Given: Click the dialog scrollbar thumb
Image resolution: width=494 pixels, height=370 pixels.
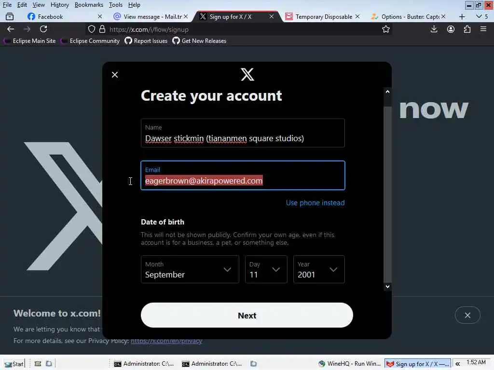Looking at the screenshot, I should [387, 195].
